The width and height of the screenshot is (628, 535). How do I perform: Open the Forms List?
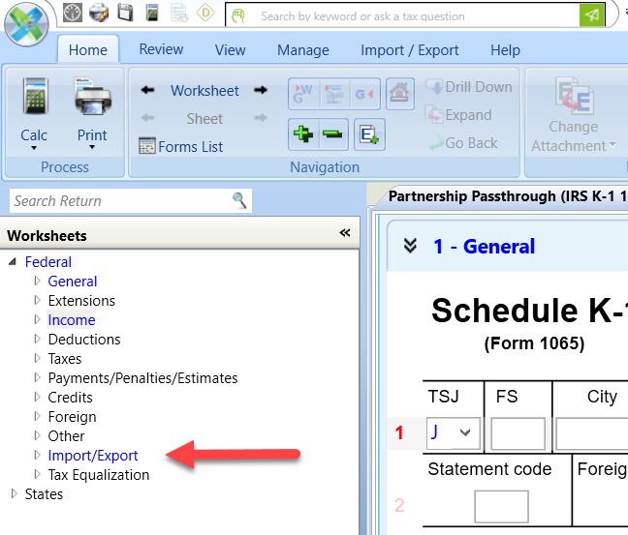[181, 147]
